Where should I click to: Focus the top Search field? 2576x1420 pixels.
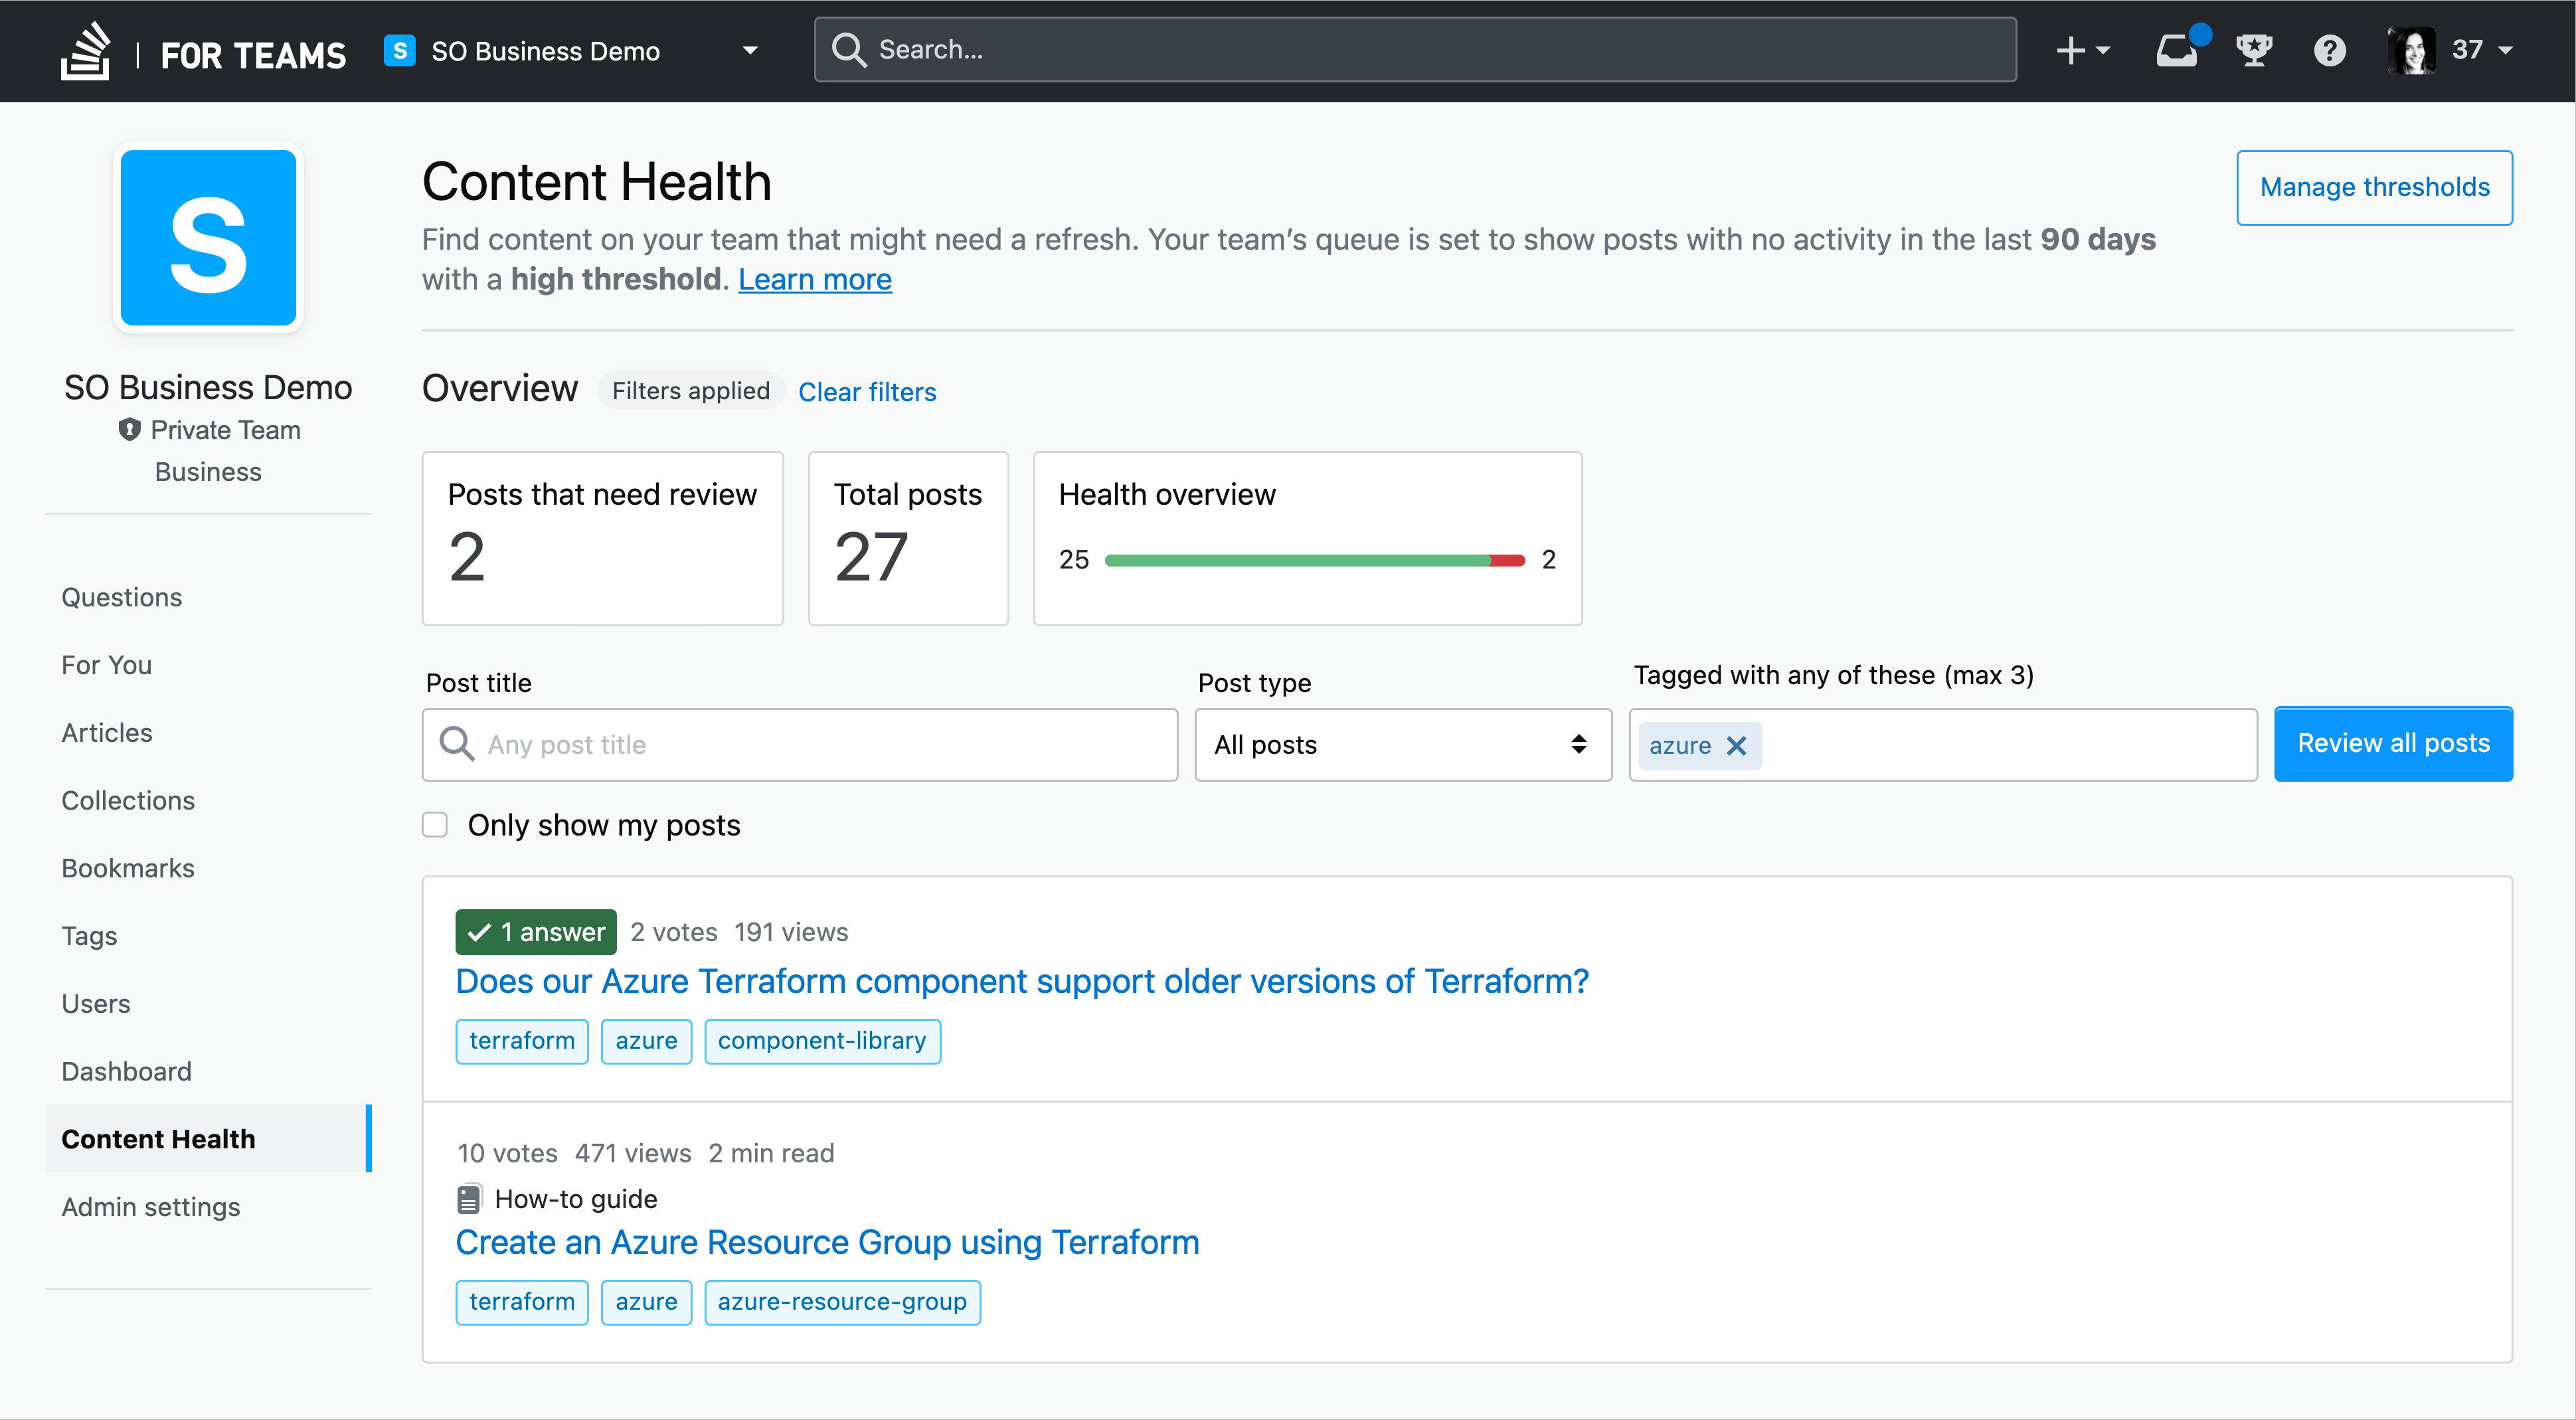click(x=1415, y=50)
